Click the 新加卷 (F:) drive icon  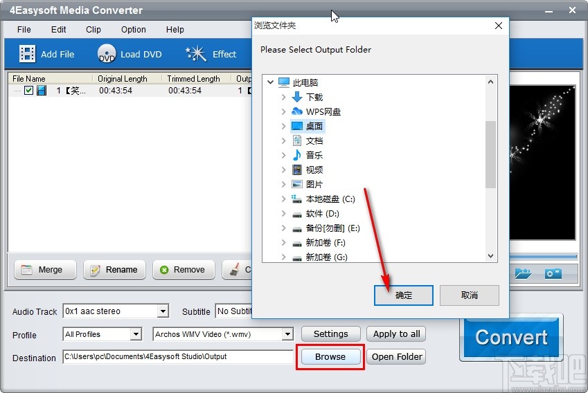[297, 244]
